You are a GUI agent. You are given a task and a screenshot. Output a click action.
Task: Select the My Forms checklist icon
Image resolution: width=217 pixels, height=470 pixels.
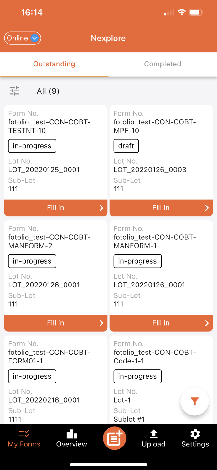tap(24, 434)
